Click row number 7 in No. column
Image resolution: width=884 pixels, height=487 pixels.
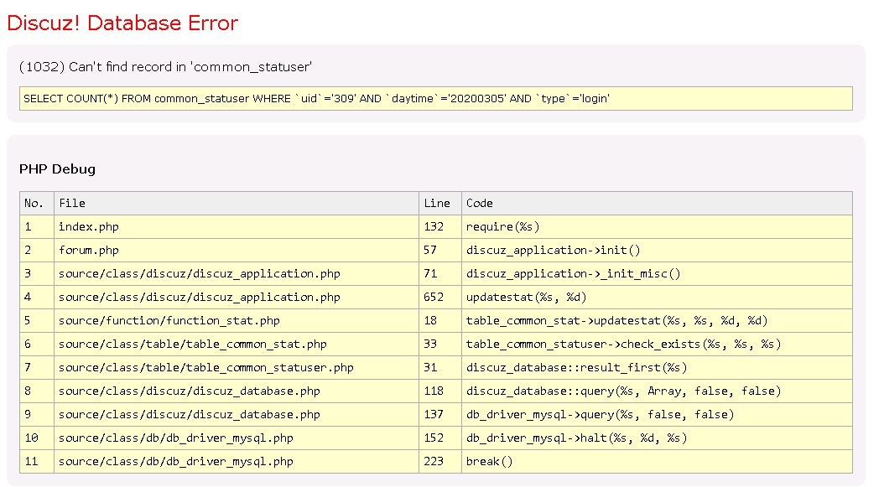(x=37, y=367)
